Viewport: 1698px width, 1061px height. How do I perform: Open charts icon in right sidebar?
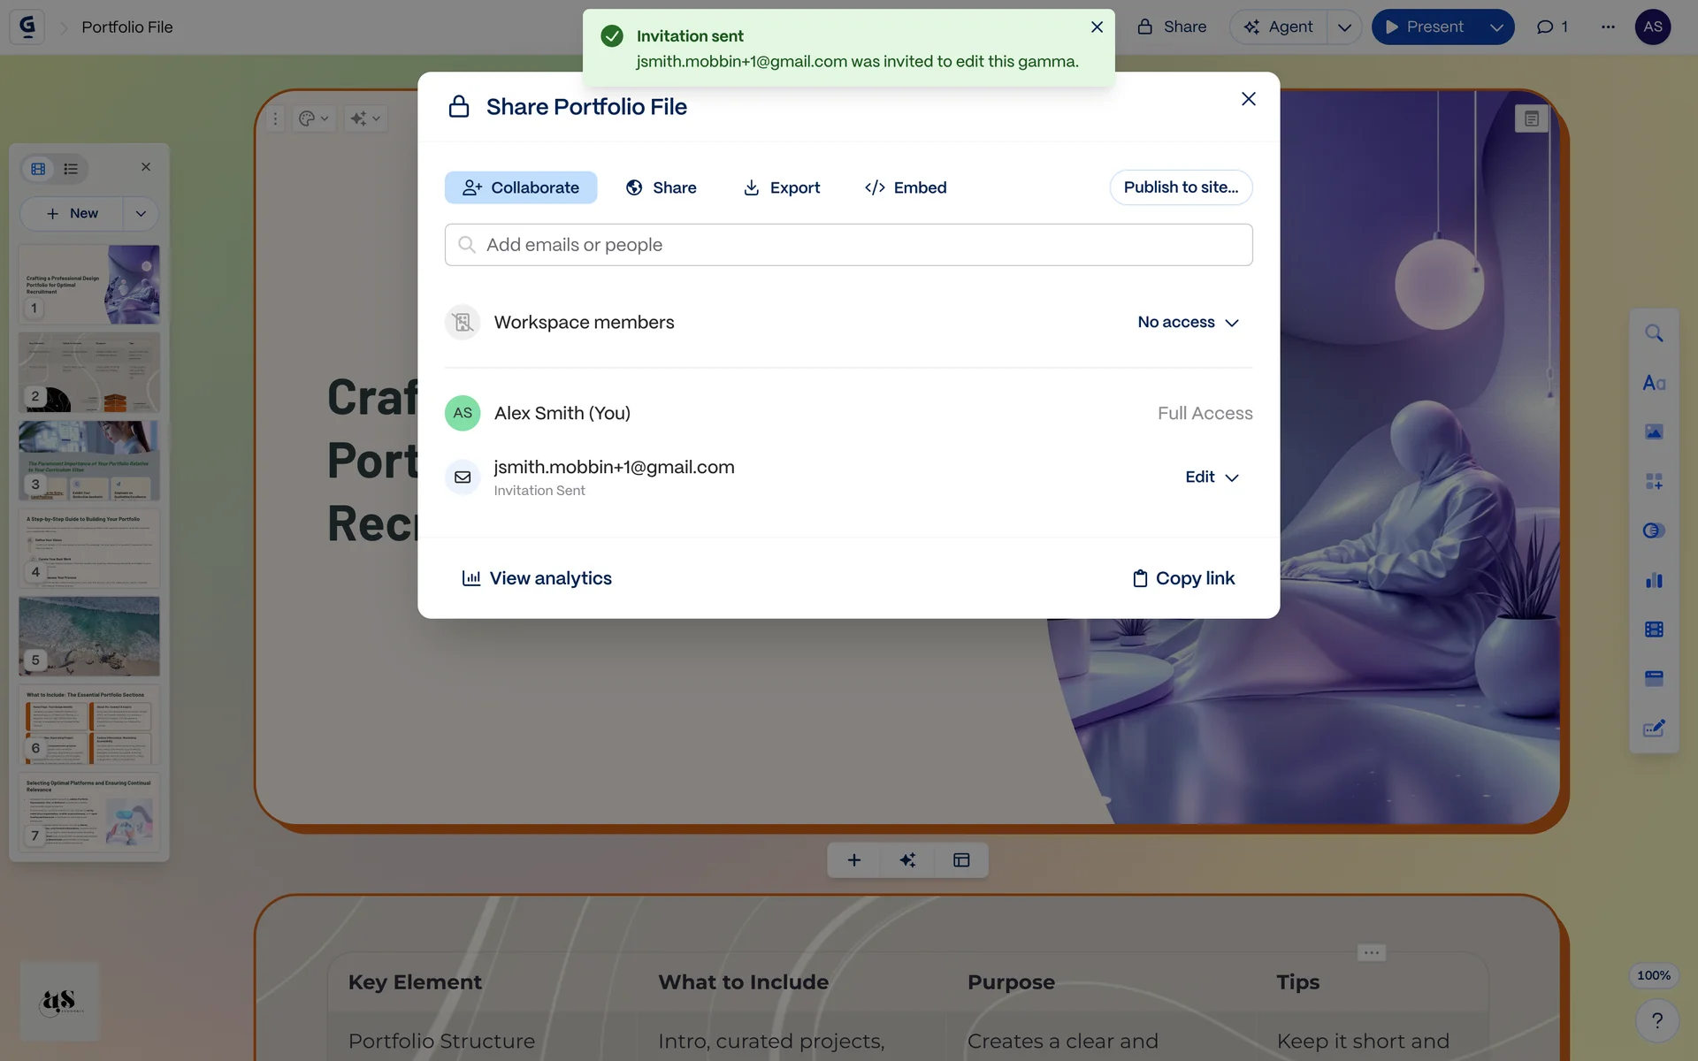click(1654, 580)
